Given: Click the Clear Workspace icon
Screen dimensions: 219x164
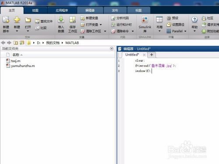Looking at the screenshot, I should [82, 31].
